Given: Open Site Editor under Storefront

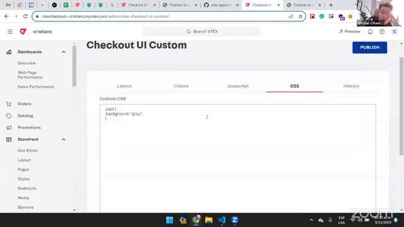Looking at the screenshot, I should click(28, 151).
